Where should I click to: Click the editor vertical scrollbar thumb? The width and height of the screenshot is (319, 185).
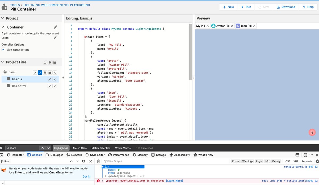coord(191,51)
